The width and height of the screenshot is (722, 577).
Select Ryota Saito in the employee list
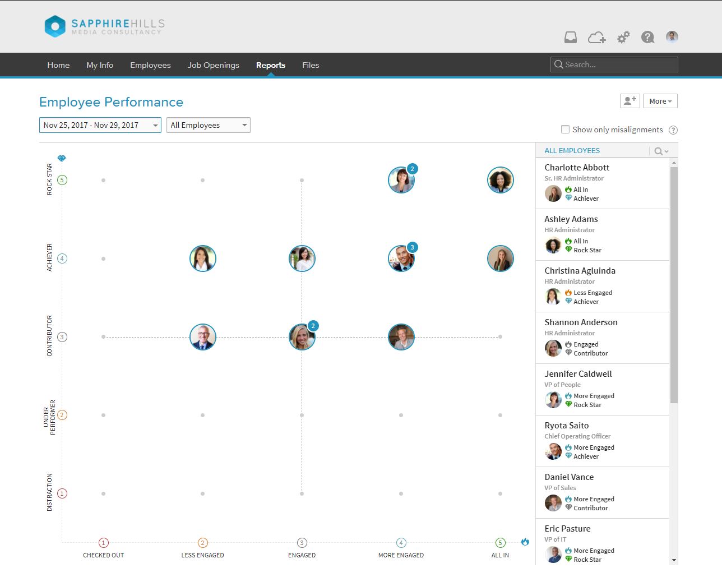(603, 441)
